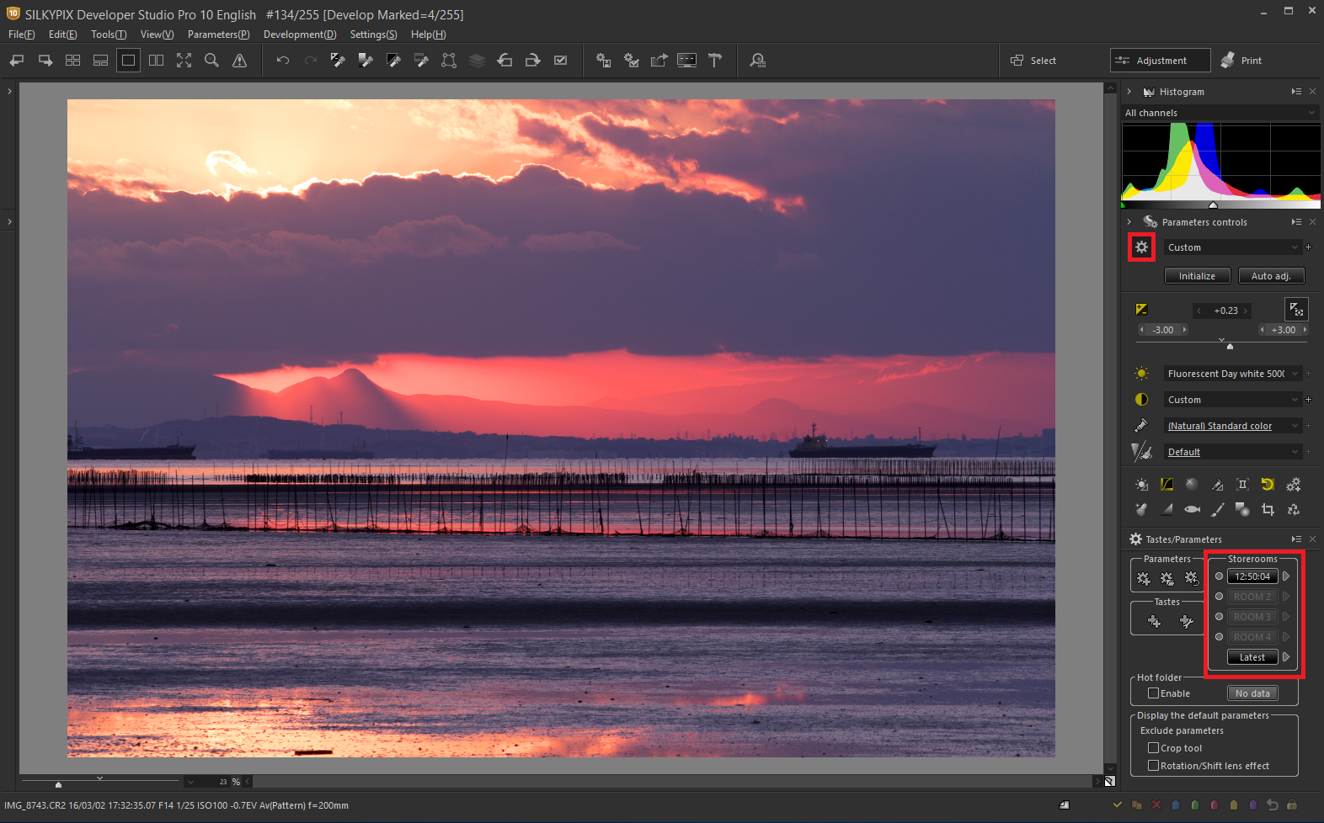The height and width of the screenshot is (823, 1324).
Task: Click the Initialize button
Action: tap(1197, 276)
